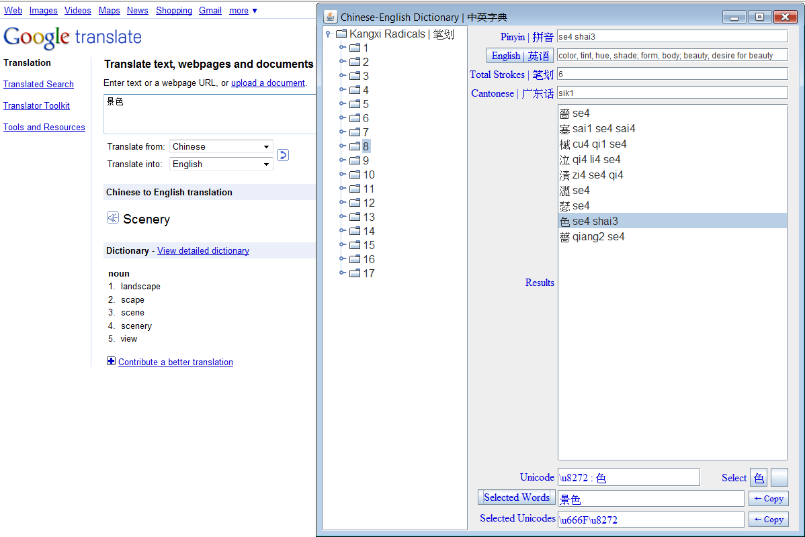
Task: Click the Java icon in dictionary title bar
Action: 330,17
